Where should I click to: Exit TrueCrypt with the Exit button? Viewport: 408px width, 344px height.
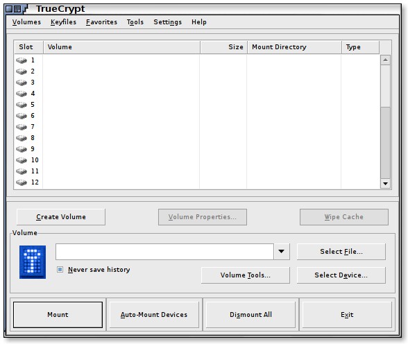click(347, 315)
